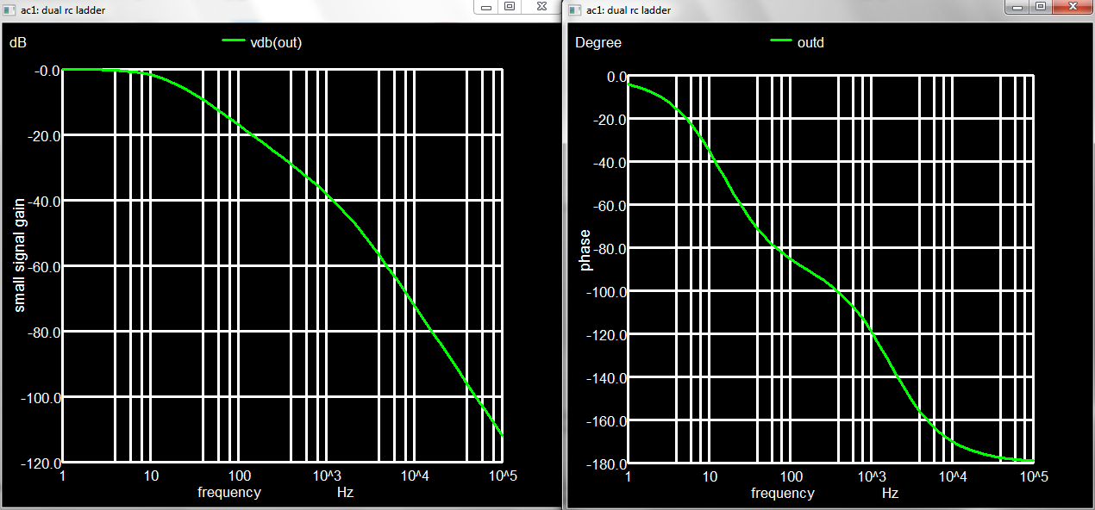Click the "phase" vertical axis label
Viewport: 1095px width, 510px height.
[585, 250]
